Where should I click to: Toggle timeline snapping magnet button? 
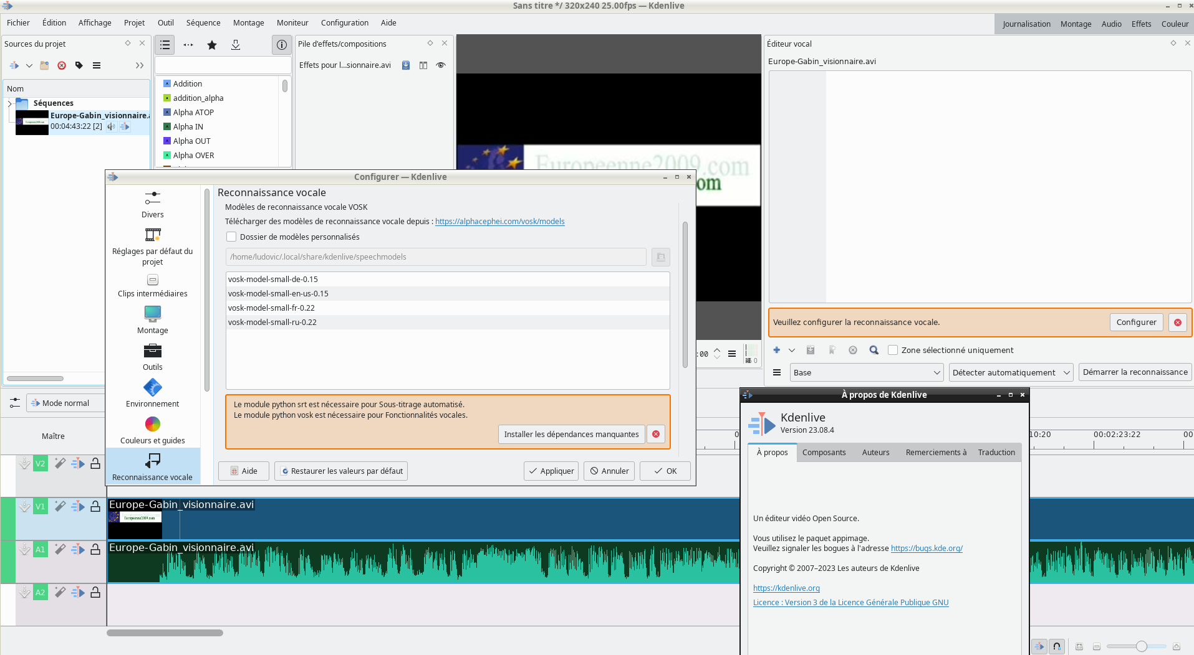tap(1057, 646)
